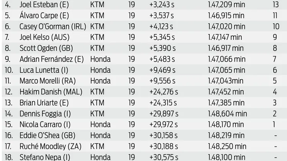Click the +30,575 s gap value
This screenshot has width=287, height=161.
click(x=163, y=157)
